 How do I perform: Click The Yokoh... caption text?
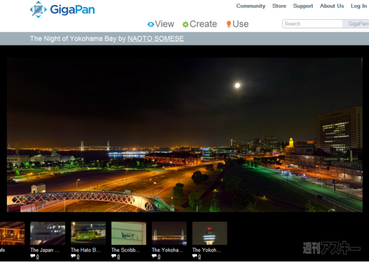207,250
